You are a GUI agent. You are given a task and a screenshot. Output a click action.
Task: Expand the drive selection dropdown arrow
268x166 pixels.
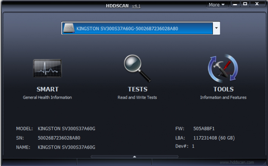[x=216, y=28]
